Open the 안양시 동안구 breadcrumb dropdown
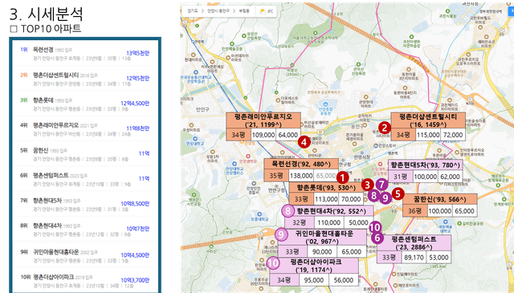This screenshot has width=514, height=293. pyautogui.click(x=218, y=11)
